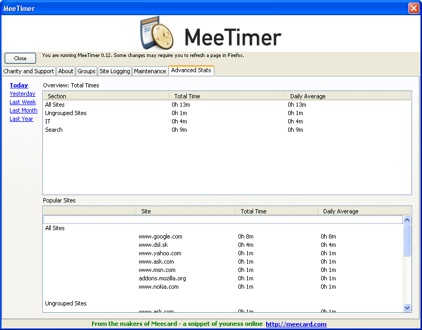Switch to the Charity and Support tab
This screenshot has height=330, width=422.
click(x=29, y=71)
